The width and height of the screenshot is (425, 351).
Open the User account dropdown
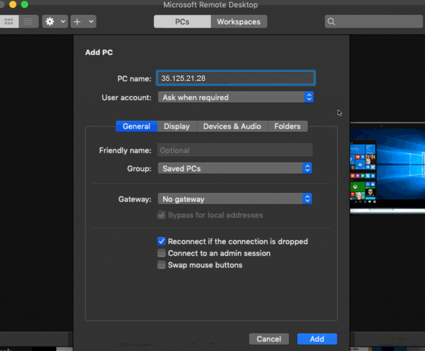[x=235, y=97]
